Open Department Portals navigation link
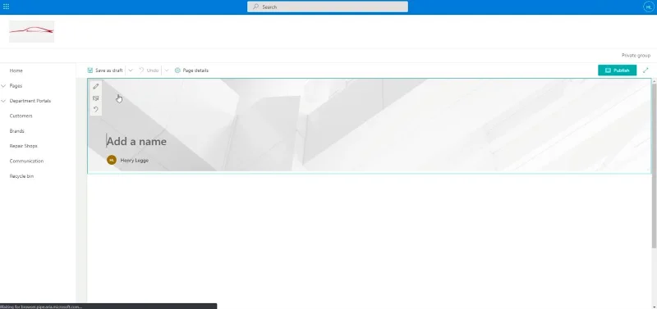The image size is (657, 309). [30, 101]
